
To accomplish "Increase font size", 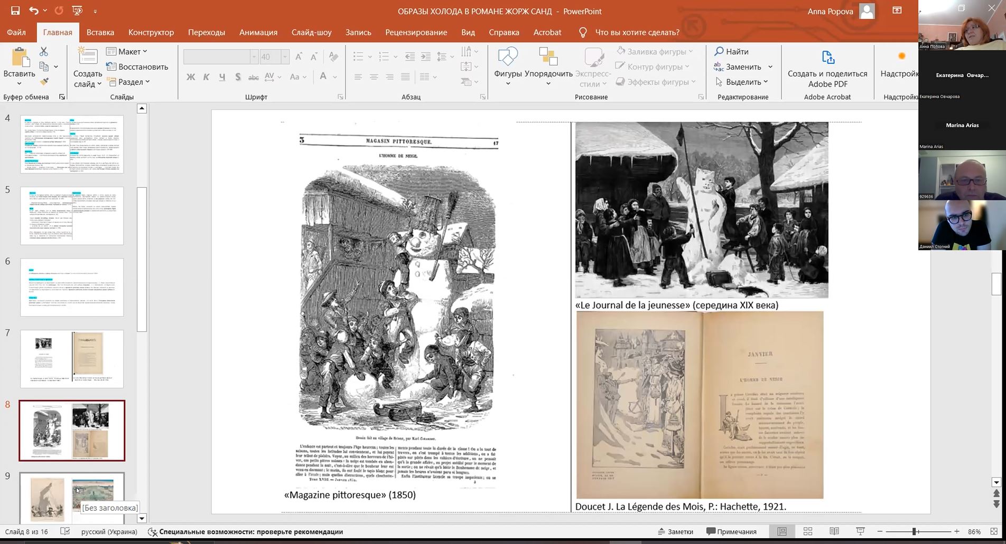I will pyautogui.click(x=299, y=56).
